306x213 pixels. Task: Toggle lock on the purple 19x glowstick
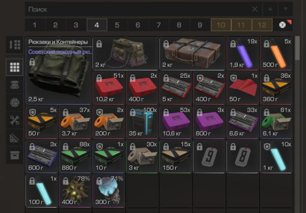[x=233, y=44]
